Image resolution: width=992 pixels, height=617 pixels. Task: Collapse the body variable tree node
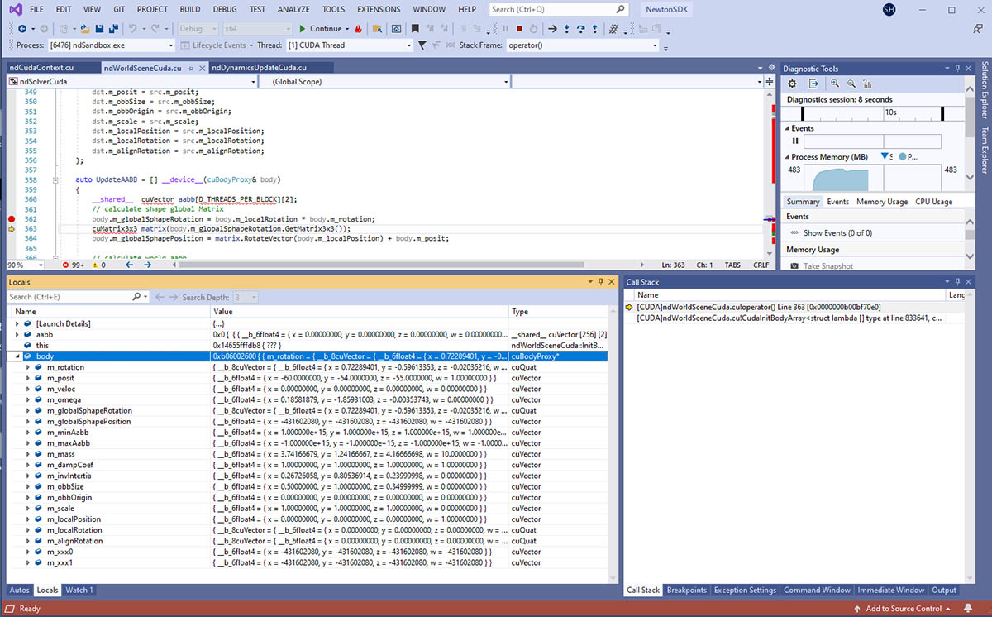(17, 356)
